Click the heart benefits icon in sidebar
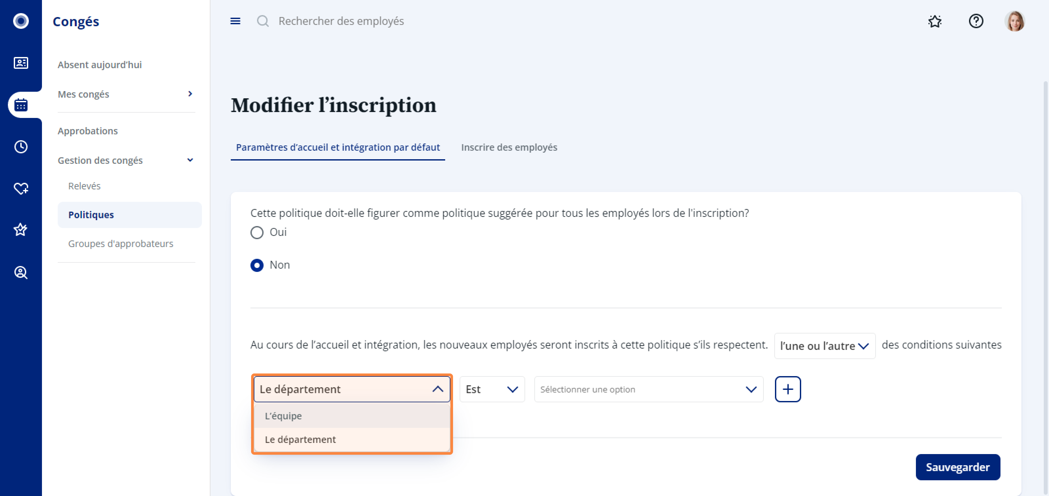The width and height of the screenshot is (1049, 496). click(x=21, y=188)
